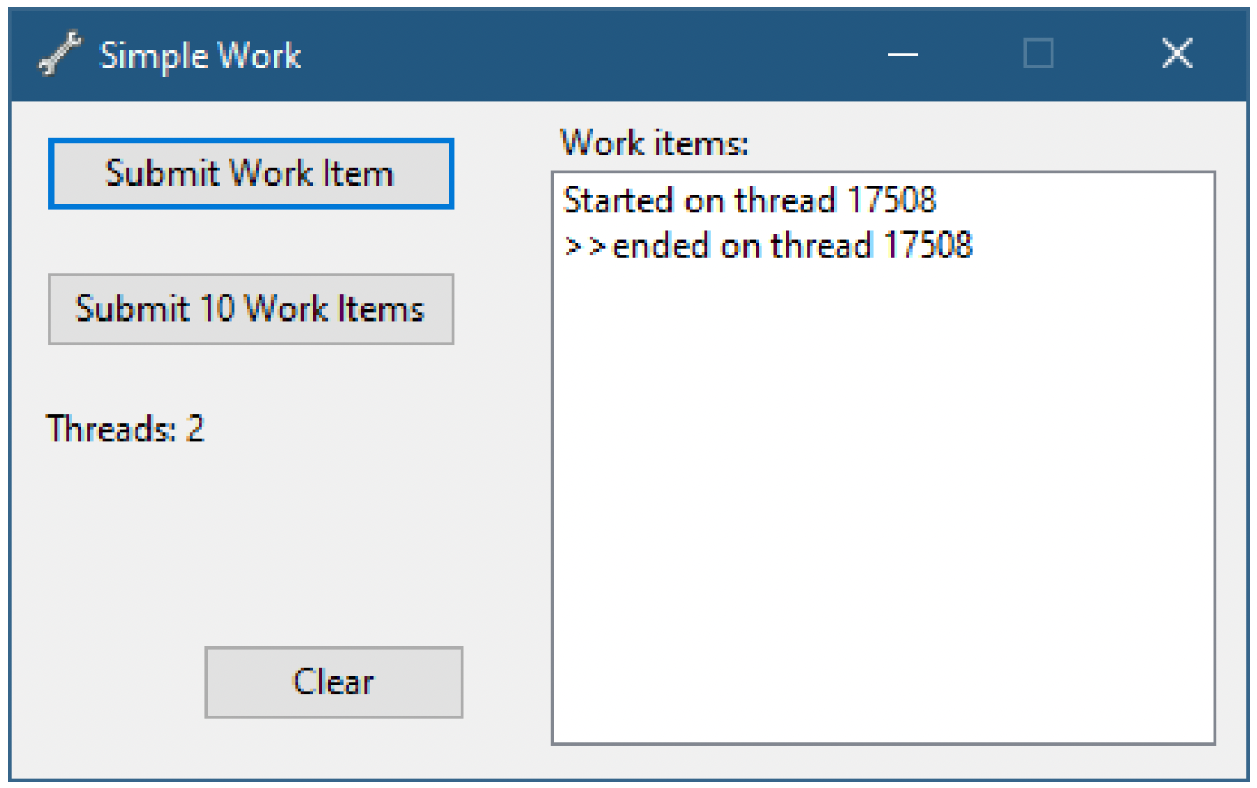The width and height of the screenshot is (1257, 788).
Task: Click the gray strip beneath the work items listbox
Action: pyautogui.click(x=883, y=762)
